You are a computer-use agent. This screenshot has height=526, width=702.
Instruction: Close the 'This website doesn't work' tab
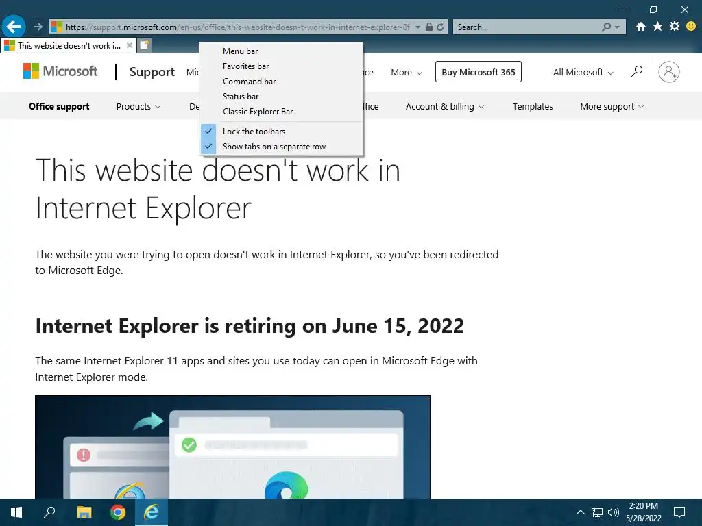(130, 45)
